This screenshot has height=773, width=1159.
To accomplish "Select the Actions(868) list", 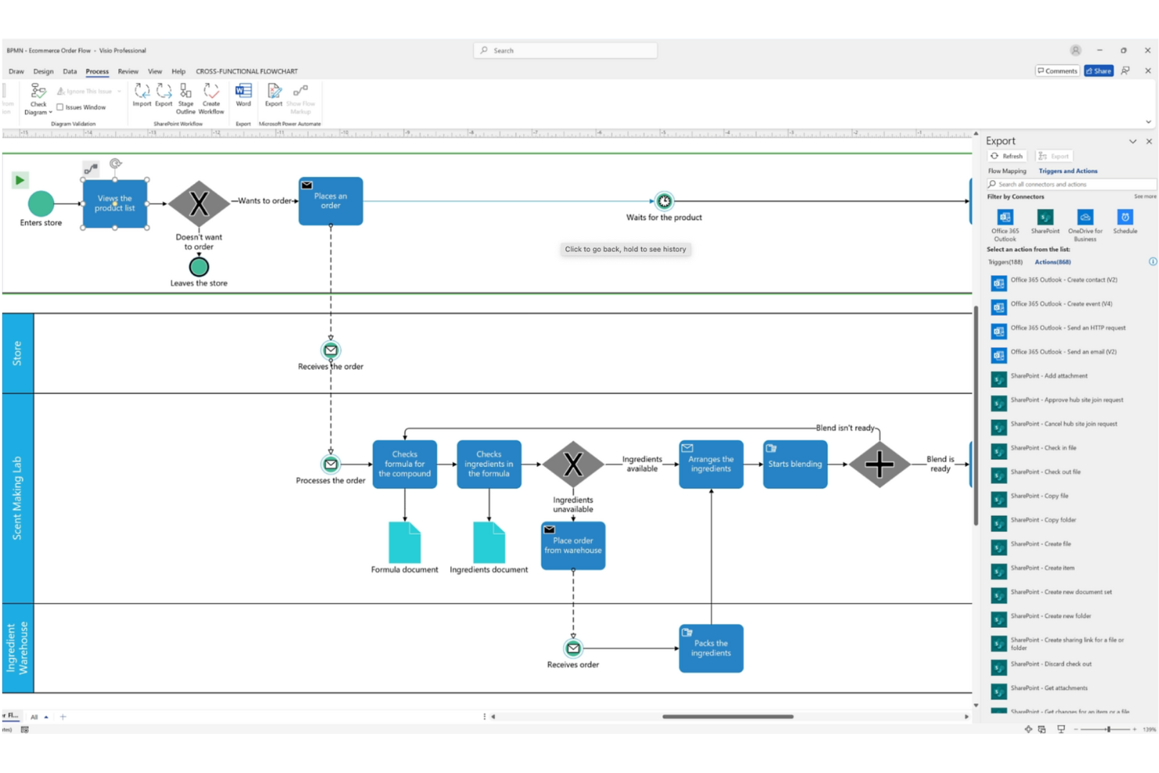I will pos(1052,262).
